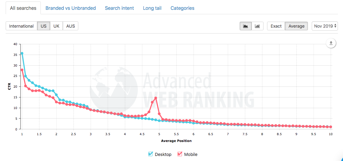Viewport: 343px width, 161px height.
Task: Click the Mobile legend label
Action: point(191,154)
